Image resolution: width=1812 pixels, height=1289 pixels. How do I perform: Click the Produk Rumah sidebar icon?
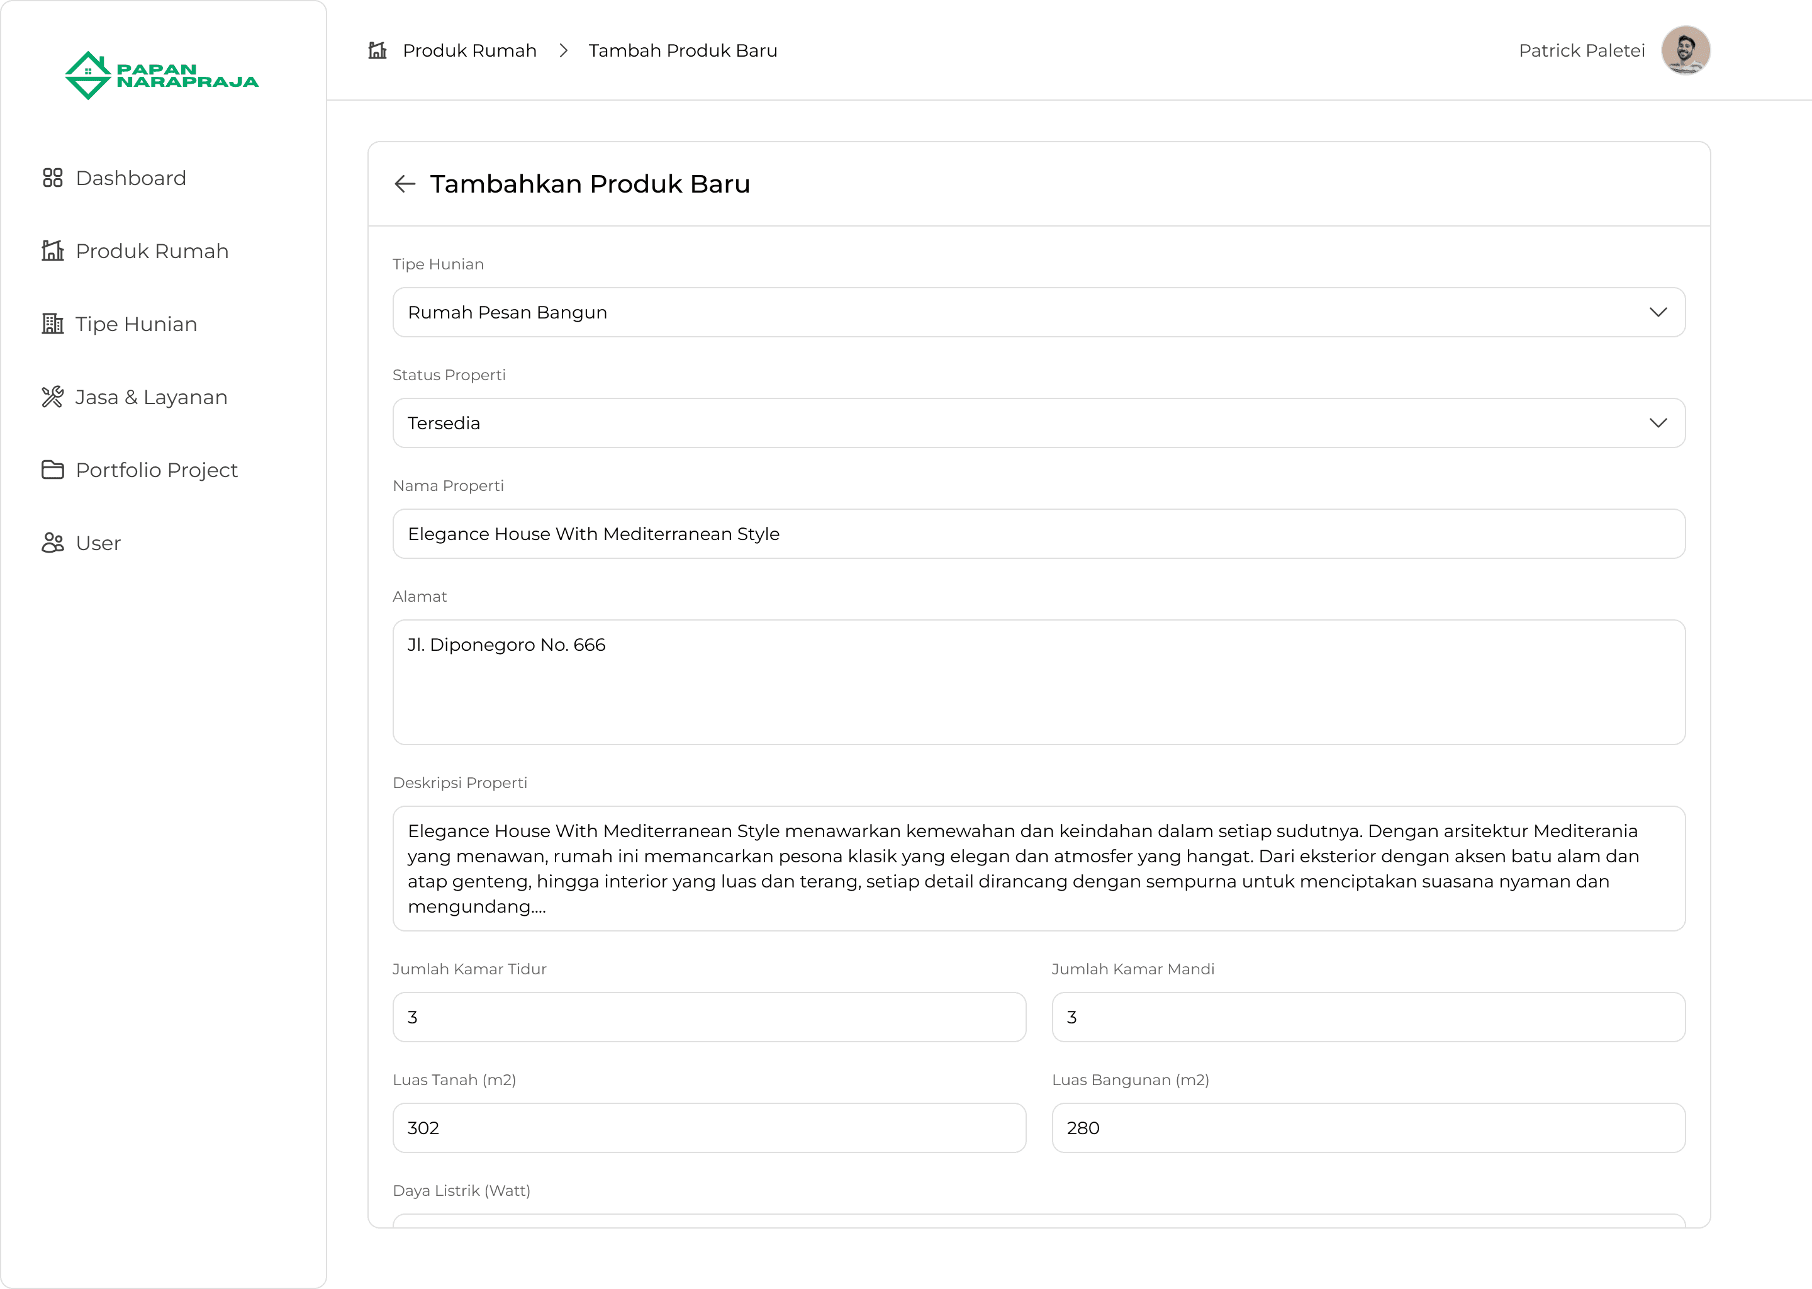click(x=52, y=251)
